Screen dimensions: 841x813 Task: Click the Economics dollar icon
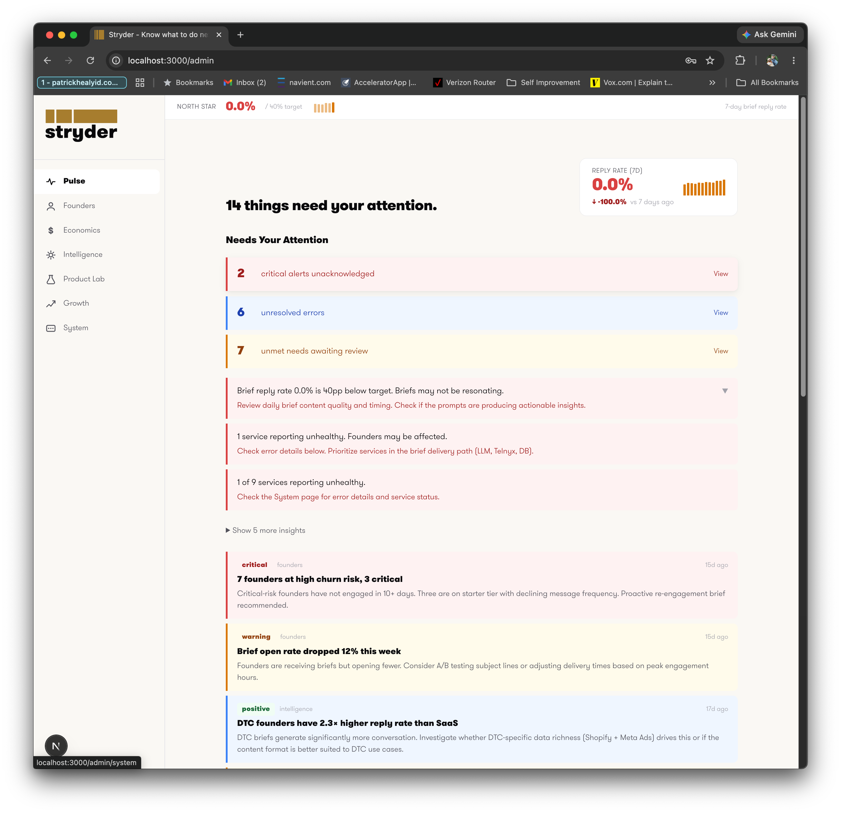pyautogui.click(x=51, y=230)
